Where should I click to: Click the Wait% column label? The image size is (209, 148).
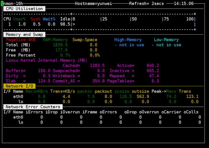tap(49, 19)
